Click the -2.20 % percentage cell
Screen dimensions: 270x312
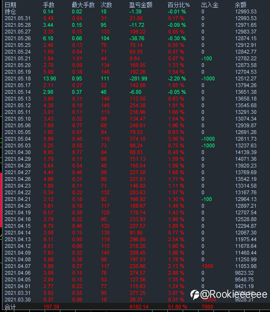coord(176,79)
